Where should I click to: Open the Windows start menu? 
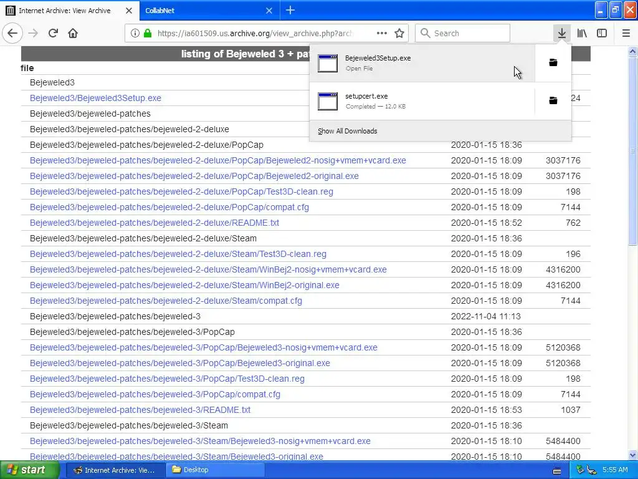tap(30, 470)
